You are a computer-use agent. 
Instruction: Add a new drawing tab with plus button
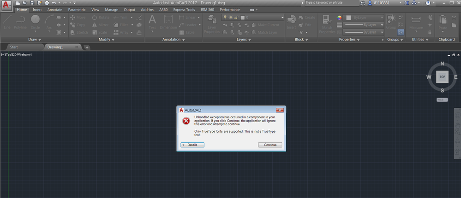point(87,47)
